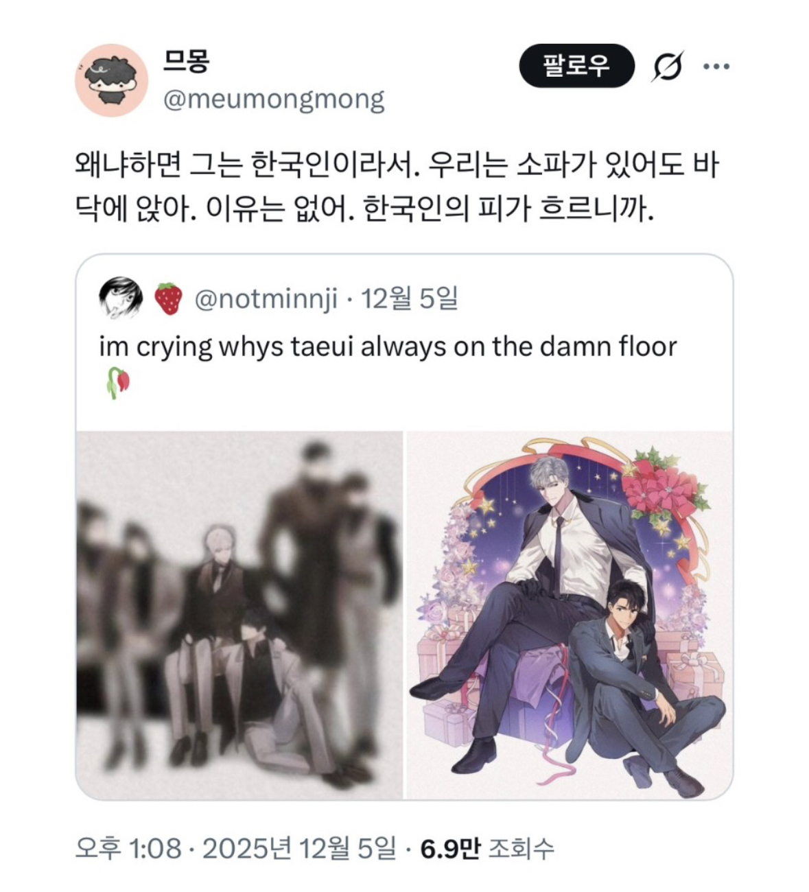Open the quoted user's avatar

[121, 299]
